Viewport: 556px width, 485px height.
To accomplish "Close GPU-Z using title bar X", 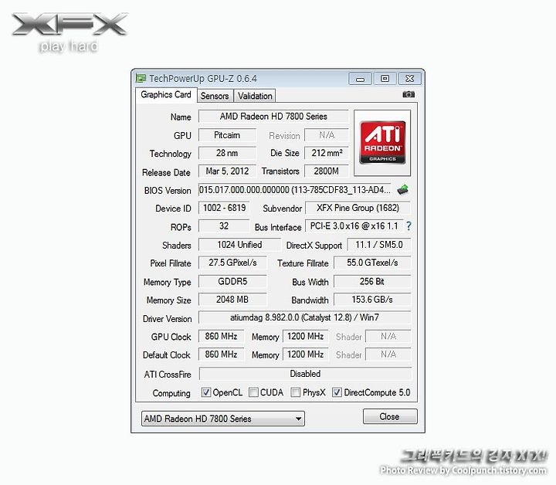I will tap(410, 79).
